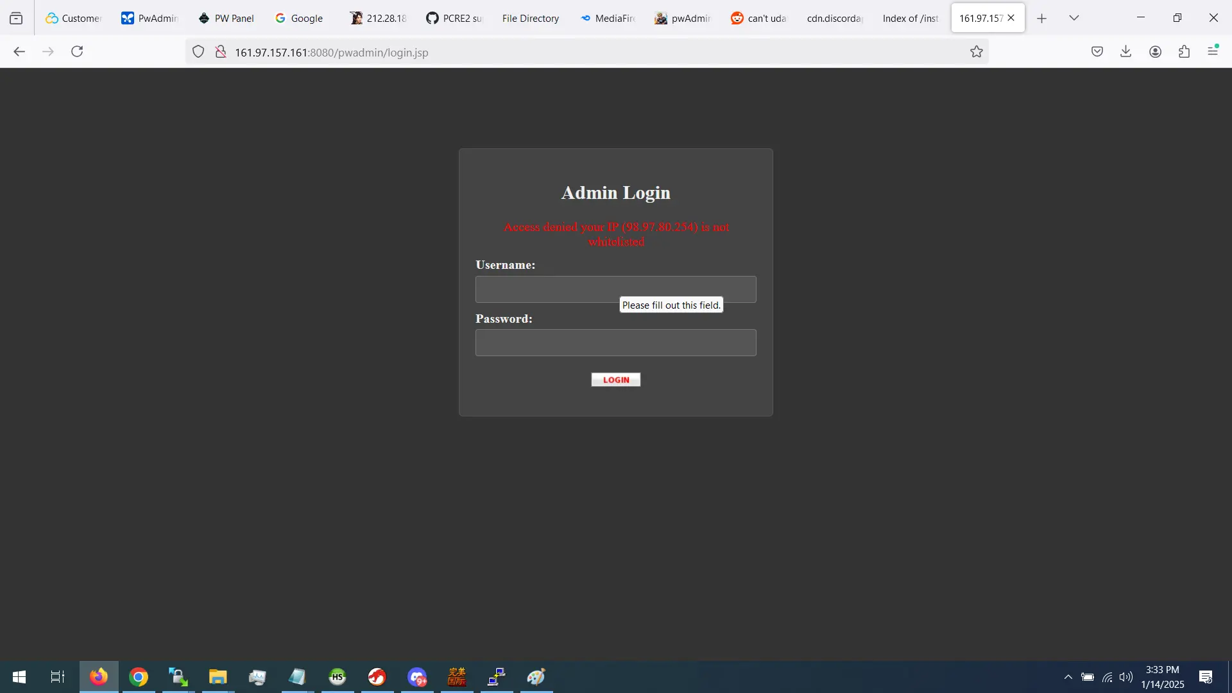Open a new tab with plus

[1042, 18]
